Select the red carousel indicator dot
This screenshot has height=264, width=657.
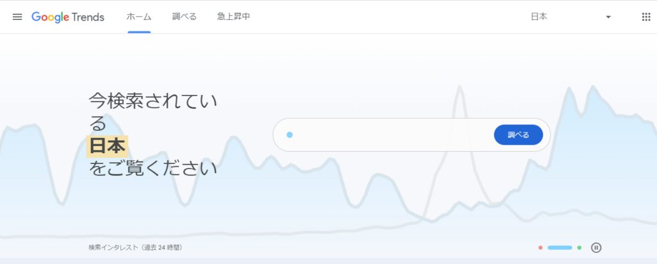coord(541,247)
